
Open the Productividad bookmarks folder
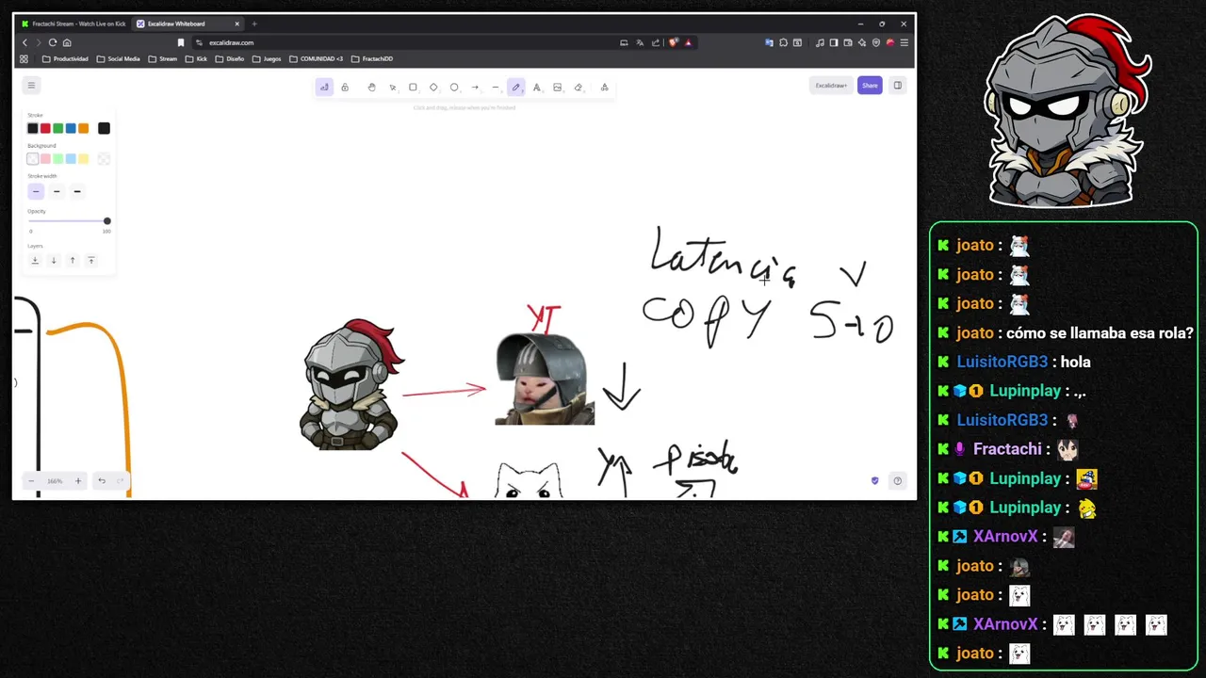[65, 58]
